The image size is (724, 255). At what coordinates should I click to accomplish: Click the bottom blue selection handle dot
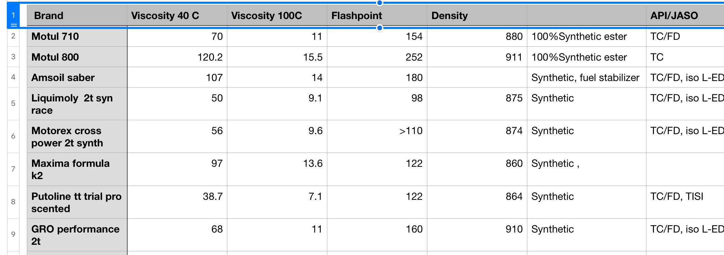[380, 28]
